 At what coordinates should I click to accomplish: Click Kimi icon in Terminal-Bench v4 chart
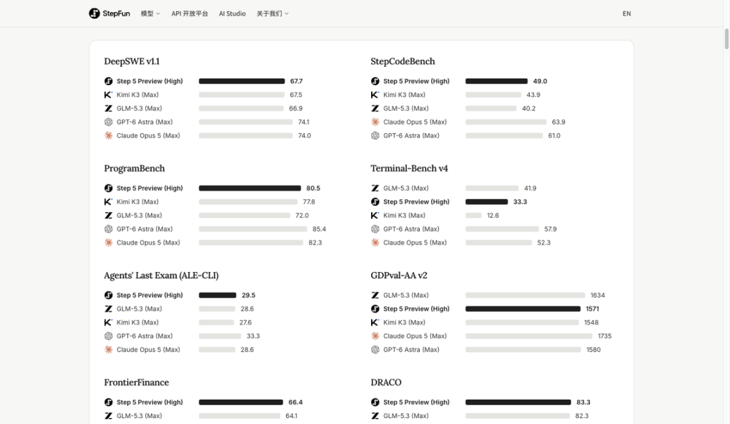click(x=375, y=215)
